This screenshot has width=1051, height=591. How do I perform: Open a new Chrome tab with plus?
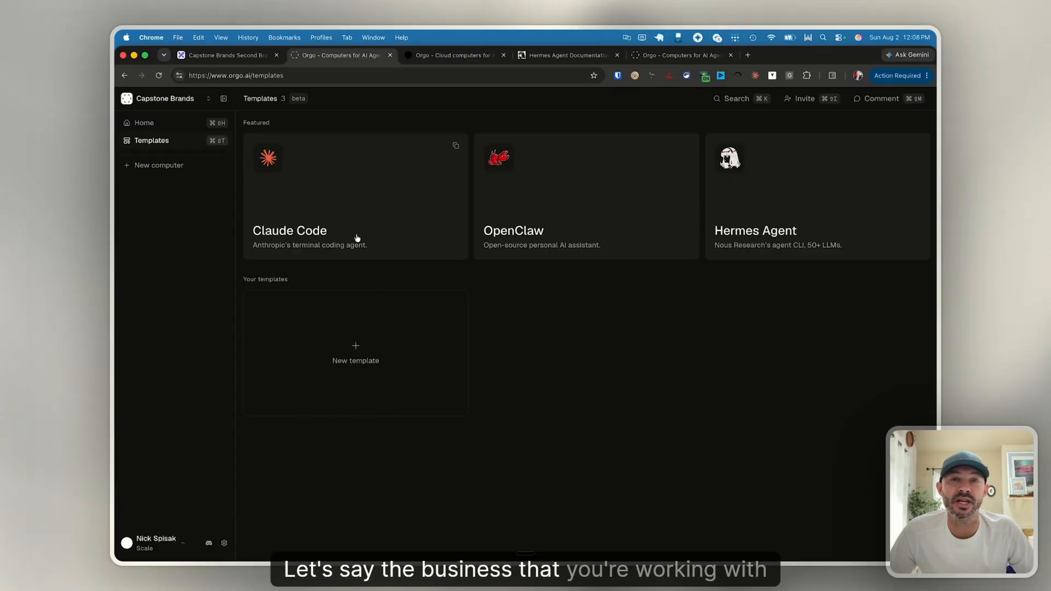coord(748,55)
